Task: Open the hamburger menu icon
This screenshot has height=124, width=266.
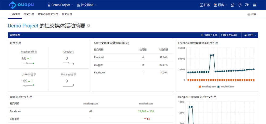Action: [255, 5]
